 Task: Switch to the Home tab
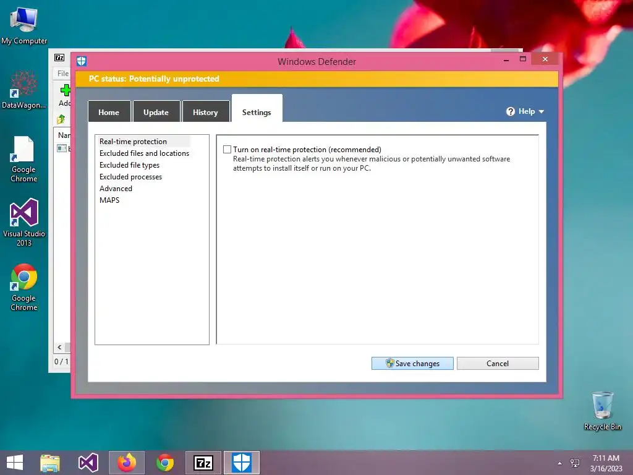109,112
